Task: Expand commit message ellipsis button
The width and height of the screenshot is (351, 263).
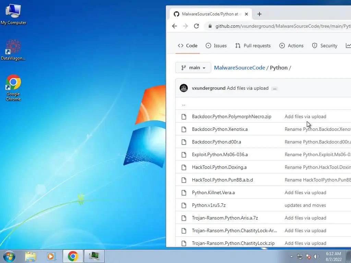Action: [x=275, y=89]
